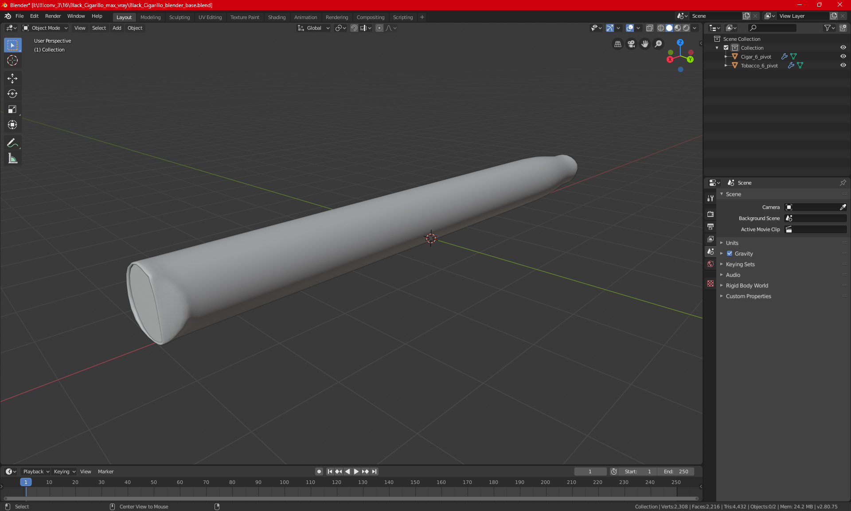Switch to wireframe viewport shading
Screen dimensions: 851x511
[660, 28]
